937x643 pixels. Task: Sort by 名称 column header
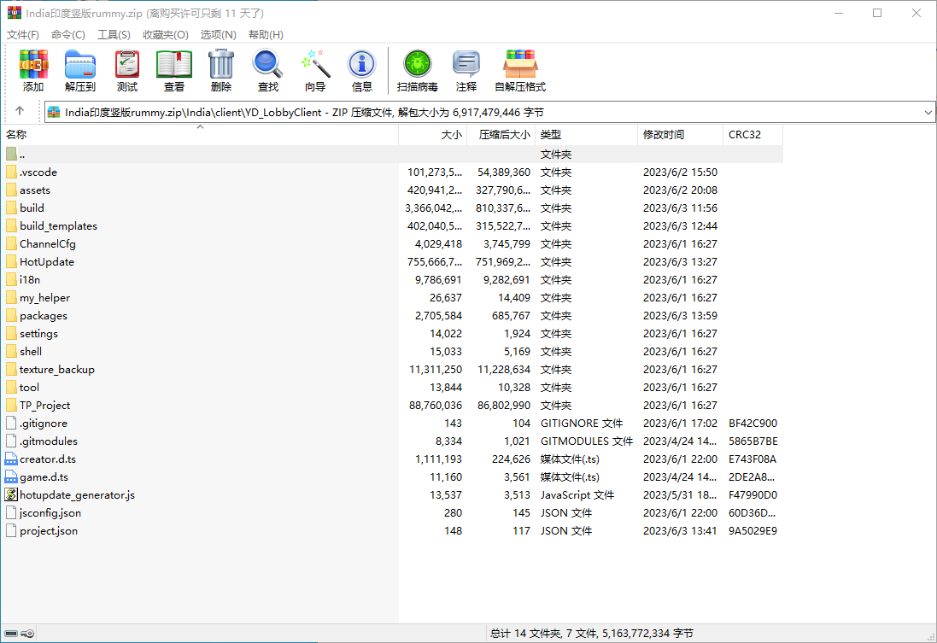click(17, 135)
